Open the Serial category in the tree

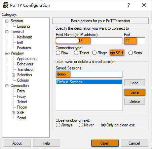21,118
